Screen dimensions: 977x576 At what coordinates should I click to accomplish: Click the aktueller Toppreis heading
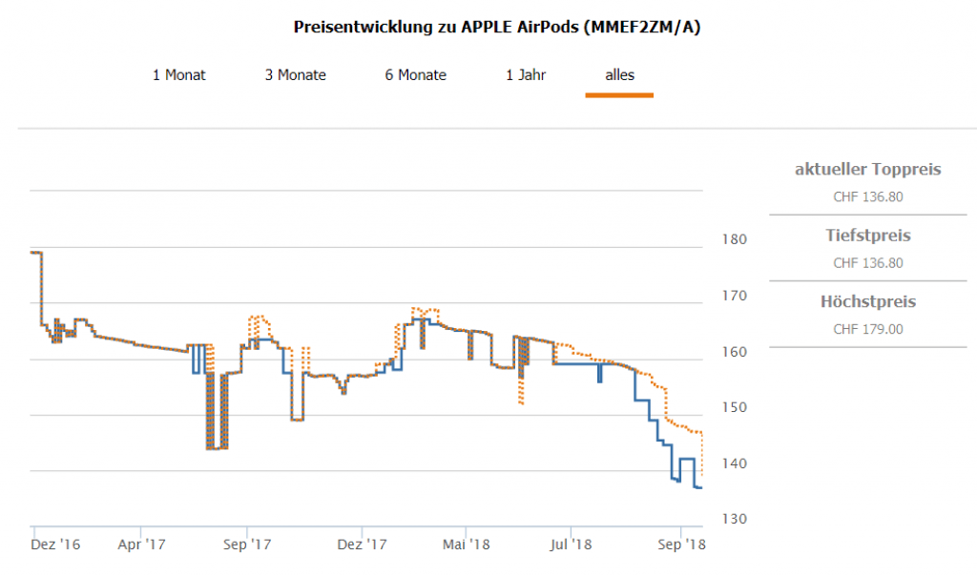868,170
